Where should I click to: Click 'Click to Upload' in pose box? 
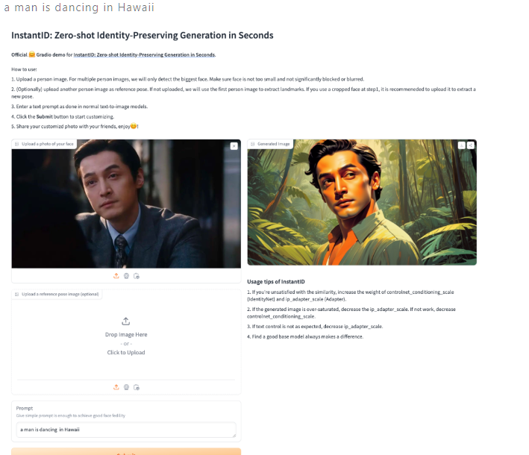point(126,353)
